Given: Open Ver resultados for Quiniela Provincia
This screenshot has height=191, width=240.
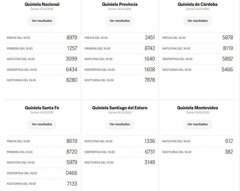Looking at the screenshot, I should click(x=120, y=21).
